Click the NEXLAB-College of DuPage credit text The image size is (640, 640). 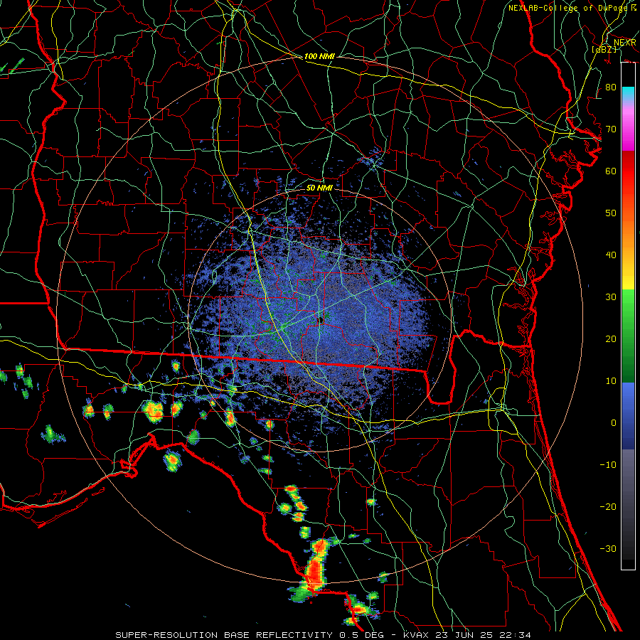coord(572,8)
